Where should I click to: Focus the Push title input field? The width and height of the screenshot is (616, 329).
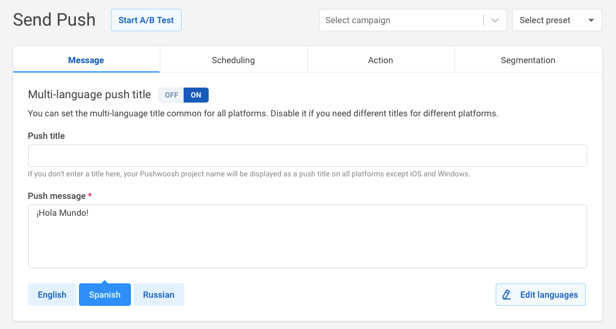tap(307, 156)
